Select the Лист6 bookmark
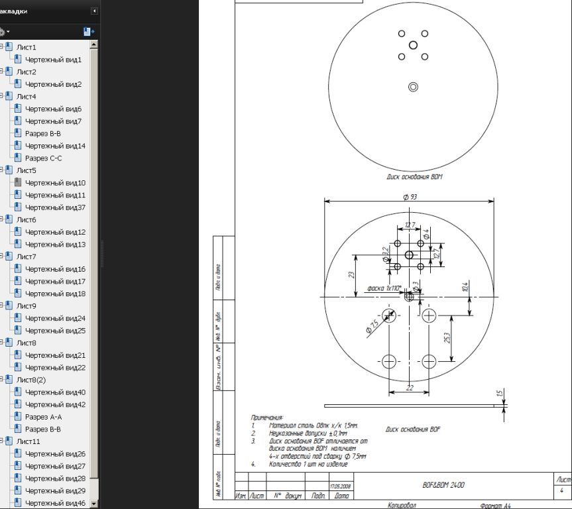Viewport: 572px width, 509px height. tap(27, 219)
